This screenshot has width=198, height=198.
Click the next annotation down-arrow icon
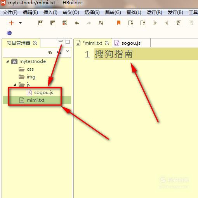pyautogui.click(x=143, y=23)
